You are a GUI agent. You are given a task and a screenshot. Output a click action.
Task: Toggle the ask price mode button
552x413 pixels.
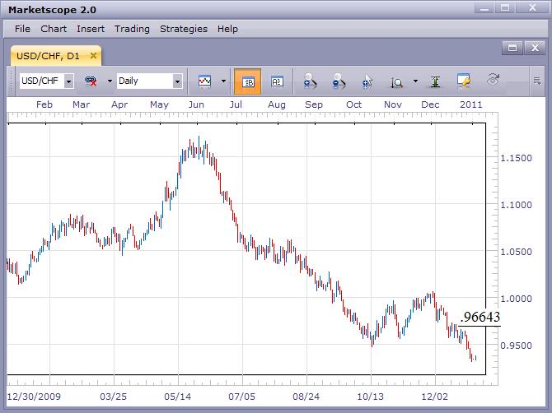pyautogui.click(x=277, y=81)
